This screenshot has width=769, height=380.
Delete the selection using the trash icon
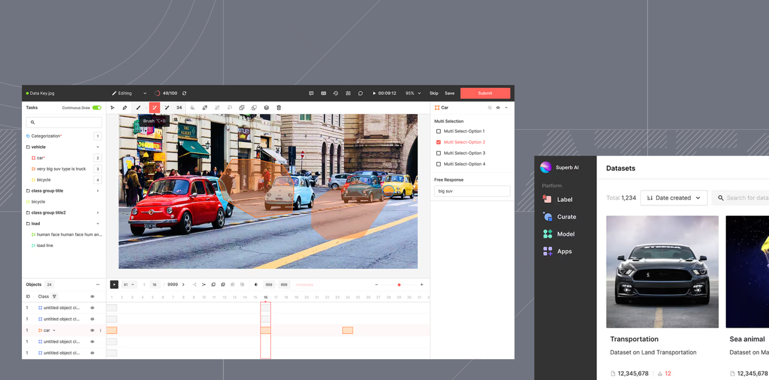[x=278, y=108]
